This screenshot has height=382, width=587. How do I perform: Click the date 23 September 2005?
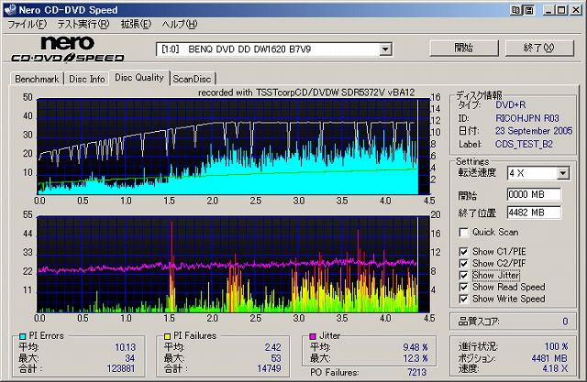coord(534,131)
